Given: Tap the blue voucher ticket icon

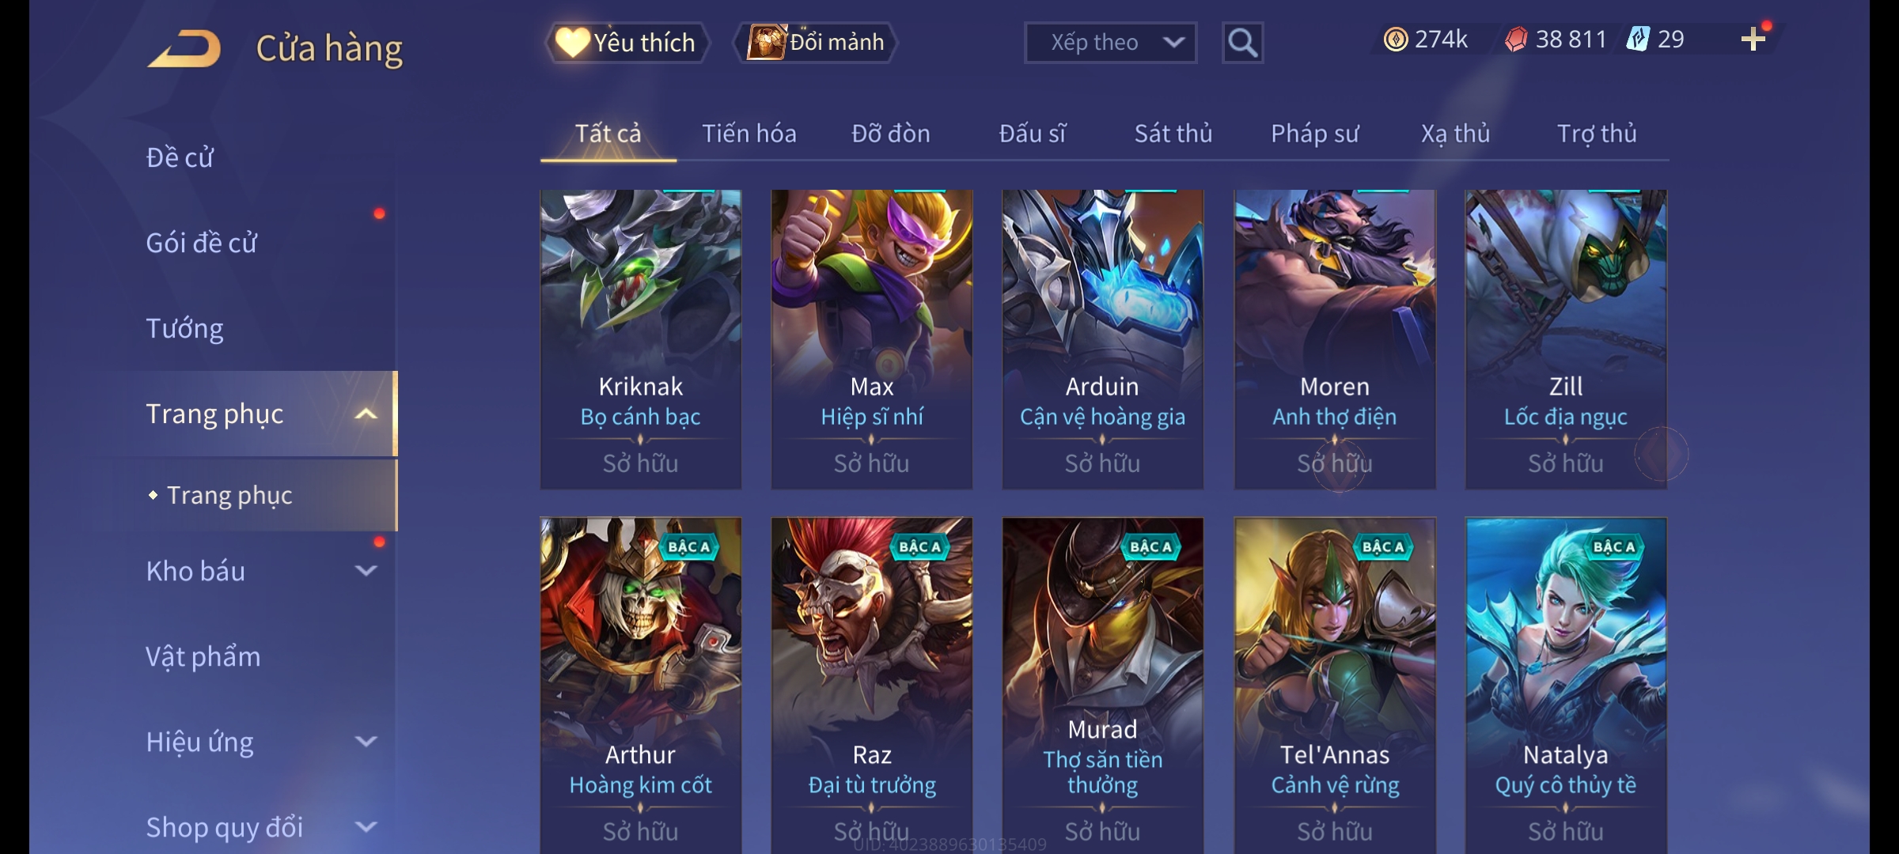Looking at the screenshot, I should 1638,39.
